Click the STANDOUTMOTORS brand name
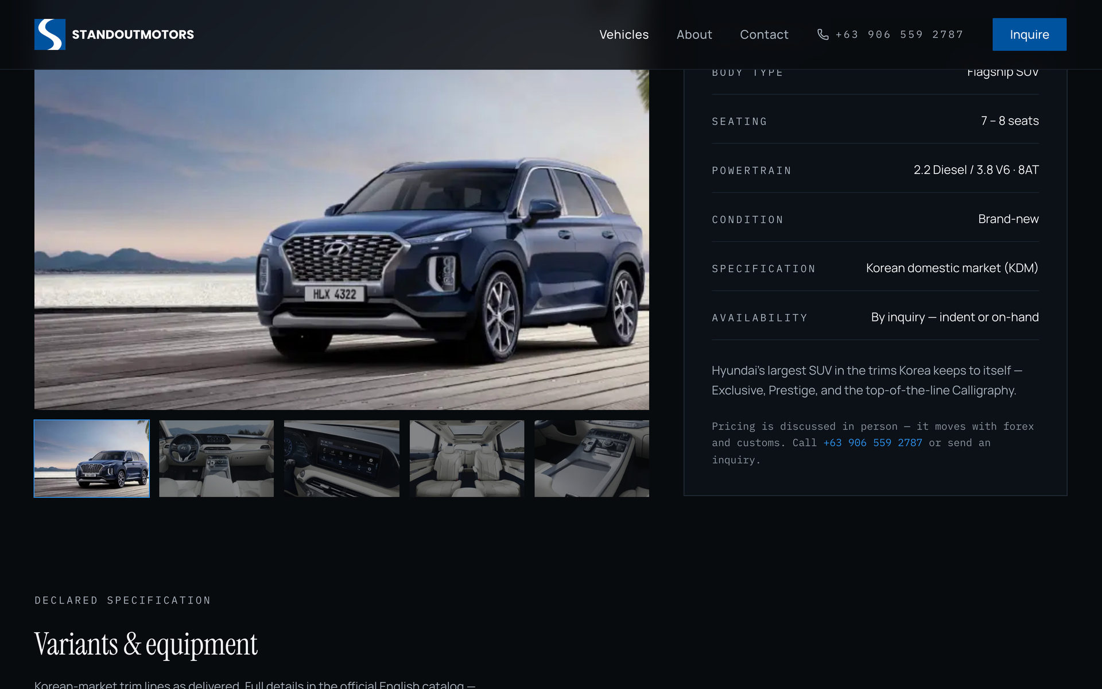The width and height of the screenshot is (1102, 689). (x=133, y=34)
